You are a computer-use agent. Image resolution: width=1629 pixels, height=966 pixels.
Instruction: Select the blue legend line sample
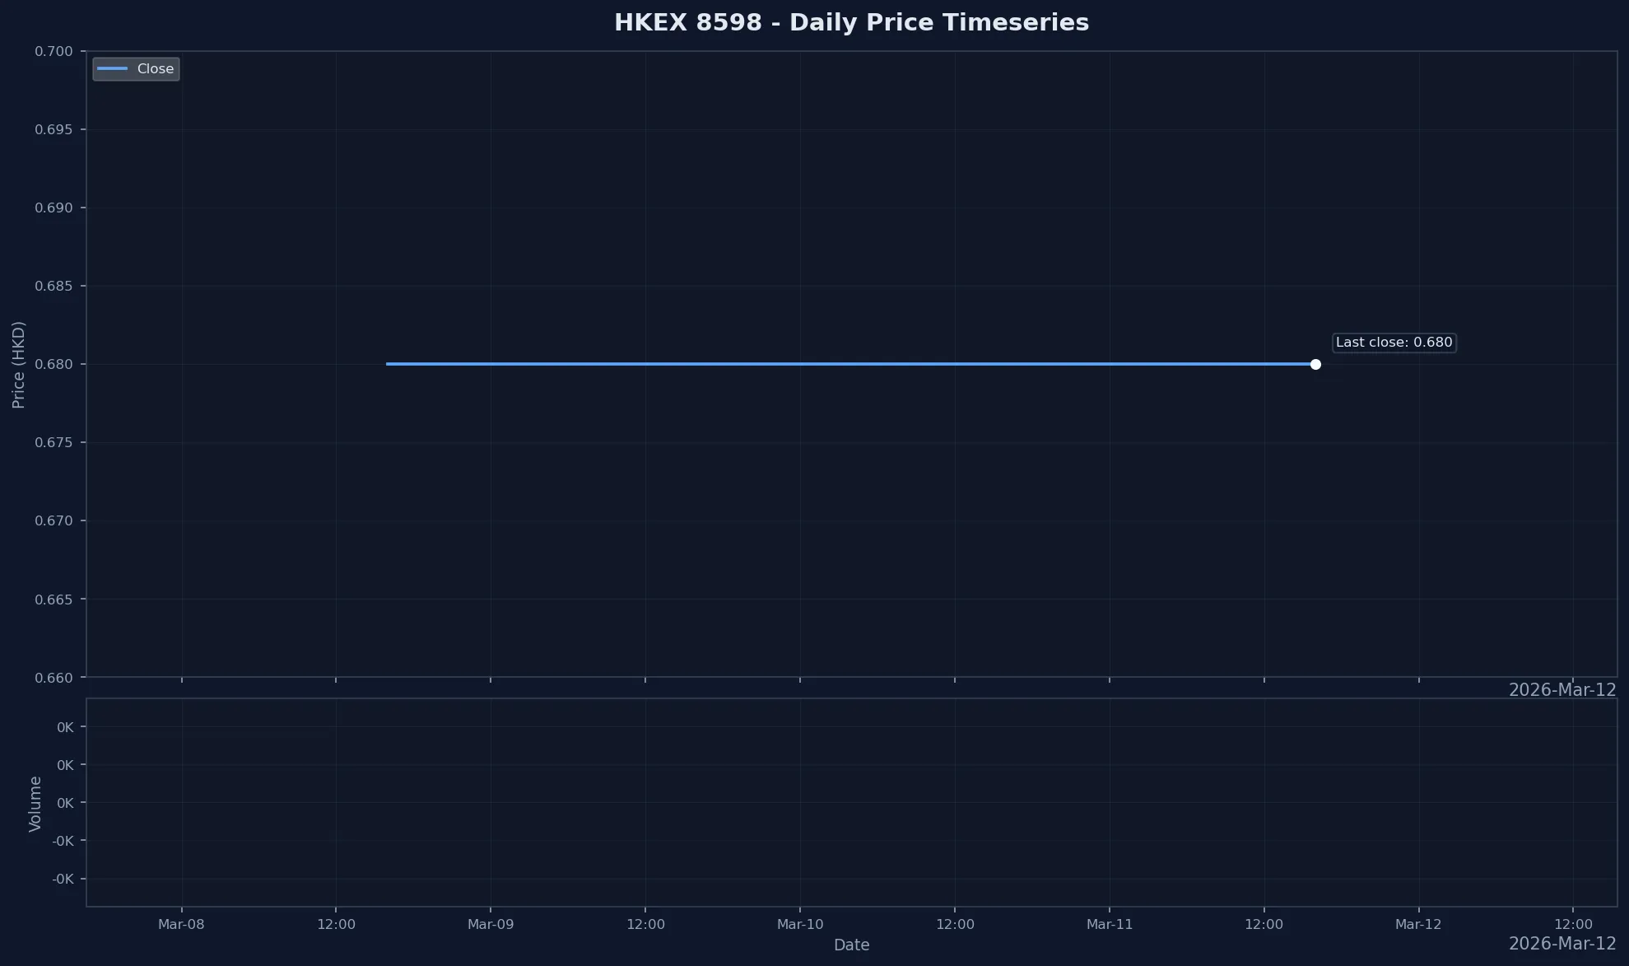113,69
